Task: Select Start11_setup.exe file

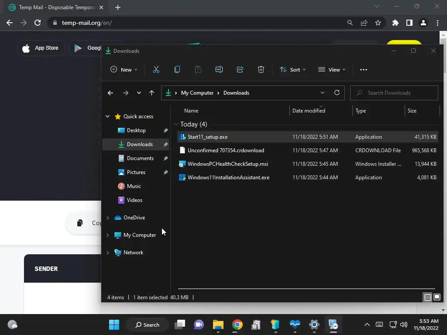Action: (307, 137)
